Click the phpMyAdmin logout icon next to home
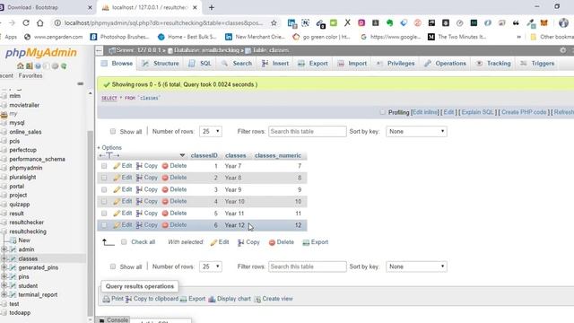The image size is (574, 323). pos(29,65)
